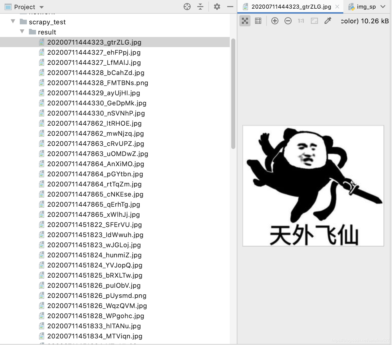Screen dimensions: 392x345
Task: Select file 20200711451823_wJGLoj.jpg
Action: point(94,245)
